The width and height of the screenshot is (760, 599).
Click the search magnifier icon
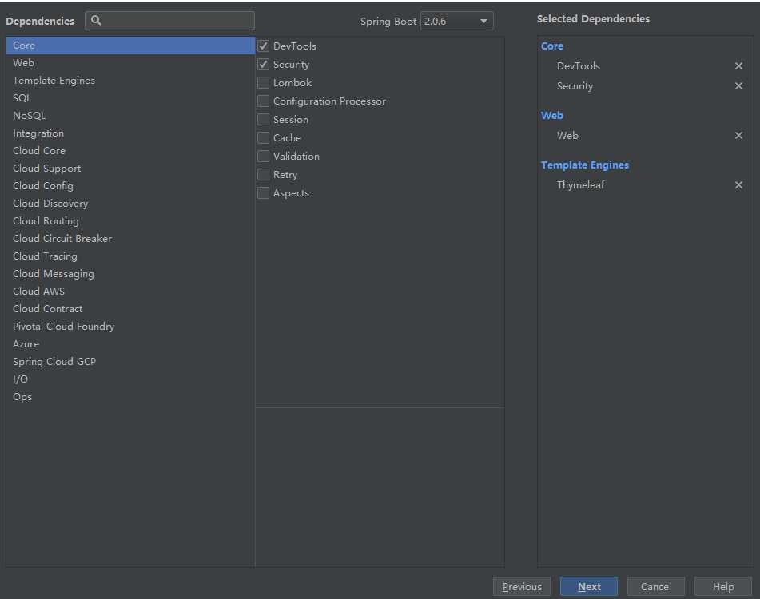pyautogui.click(x=97, y=21)
